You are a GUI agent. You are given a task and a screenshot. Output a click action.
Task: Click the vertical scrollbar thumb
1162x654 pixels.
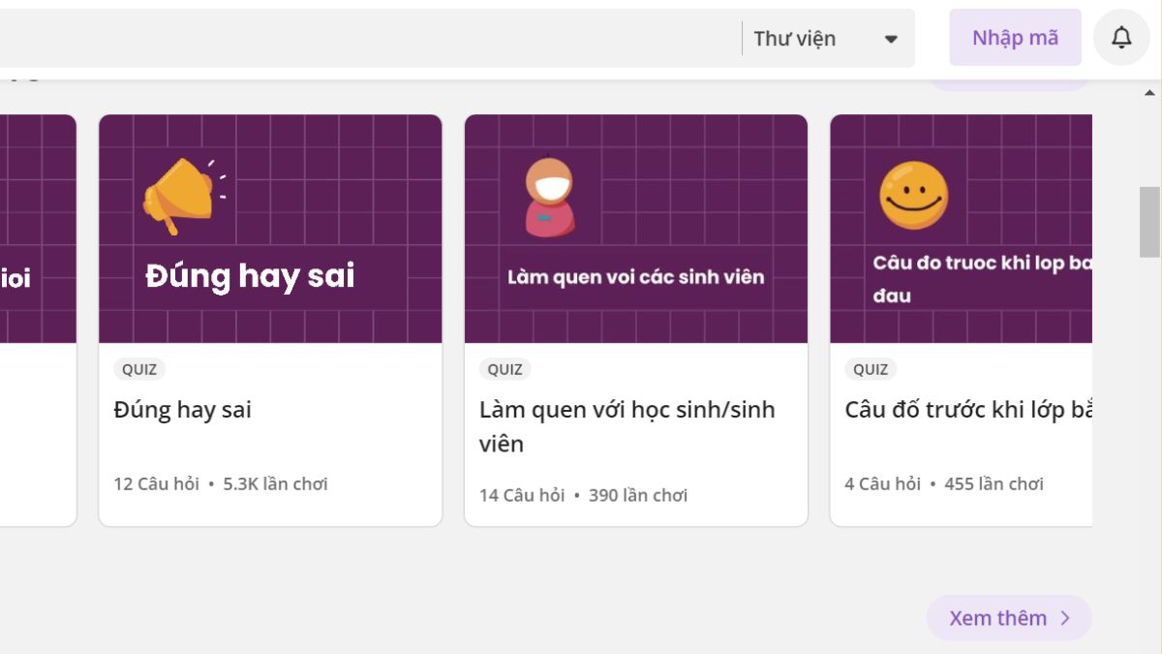pyautogui.click(x=1149, y=221)
